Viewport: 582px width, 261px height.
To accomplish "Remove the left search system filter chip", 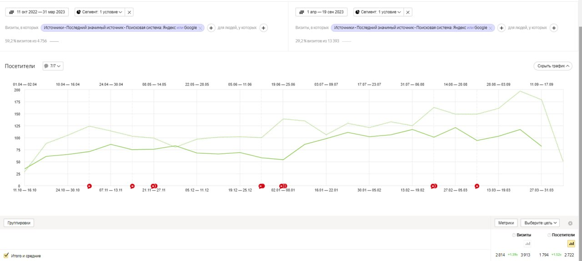I will tap(201, 28).
